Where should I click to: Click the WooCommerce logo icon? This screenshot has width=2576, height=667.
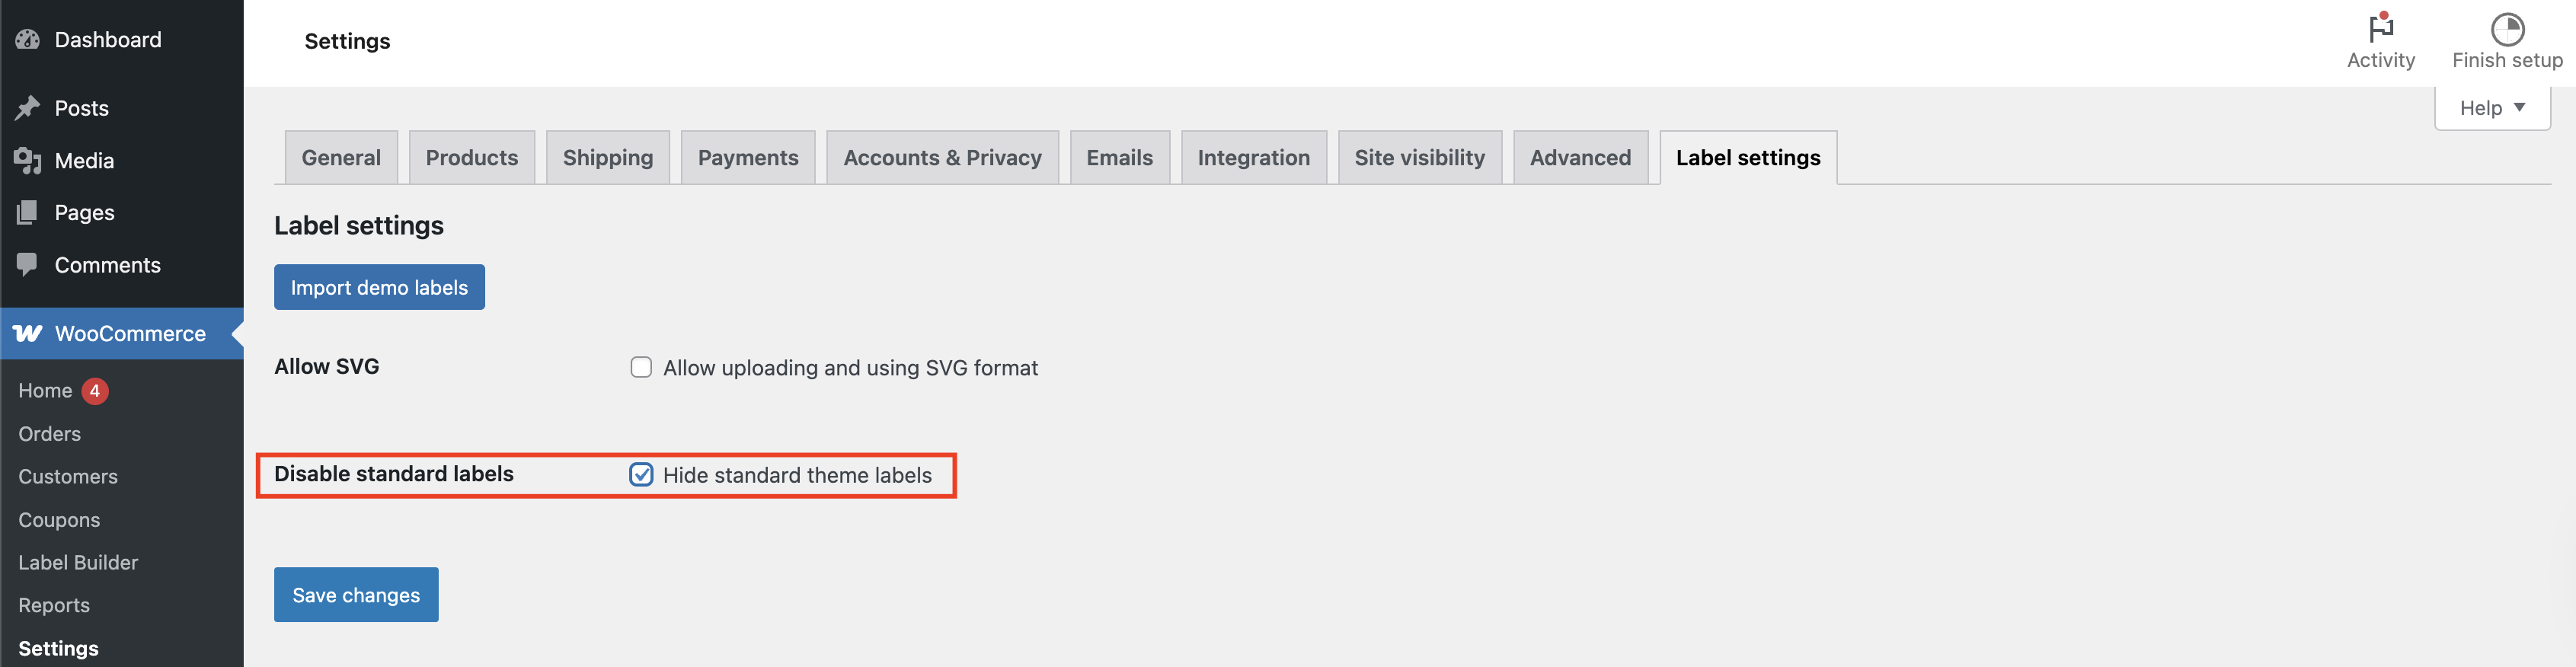point(28,333)
